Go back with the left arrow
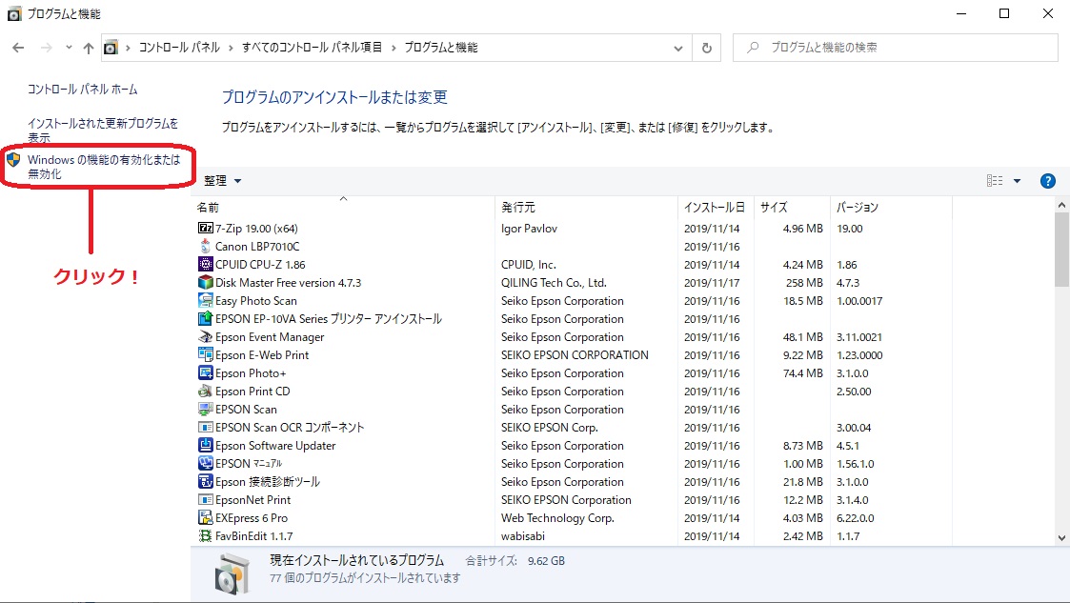 [x=18, y=48]
